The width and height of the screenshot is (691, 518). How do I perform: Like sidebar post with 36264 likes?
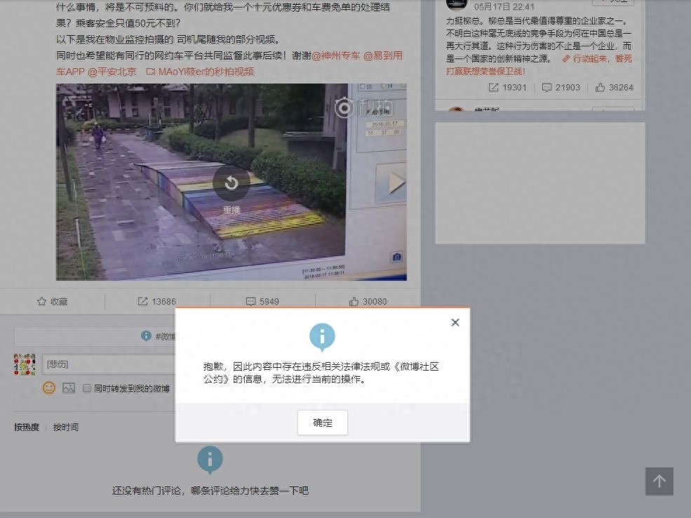(x=615, y=87)
